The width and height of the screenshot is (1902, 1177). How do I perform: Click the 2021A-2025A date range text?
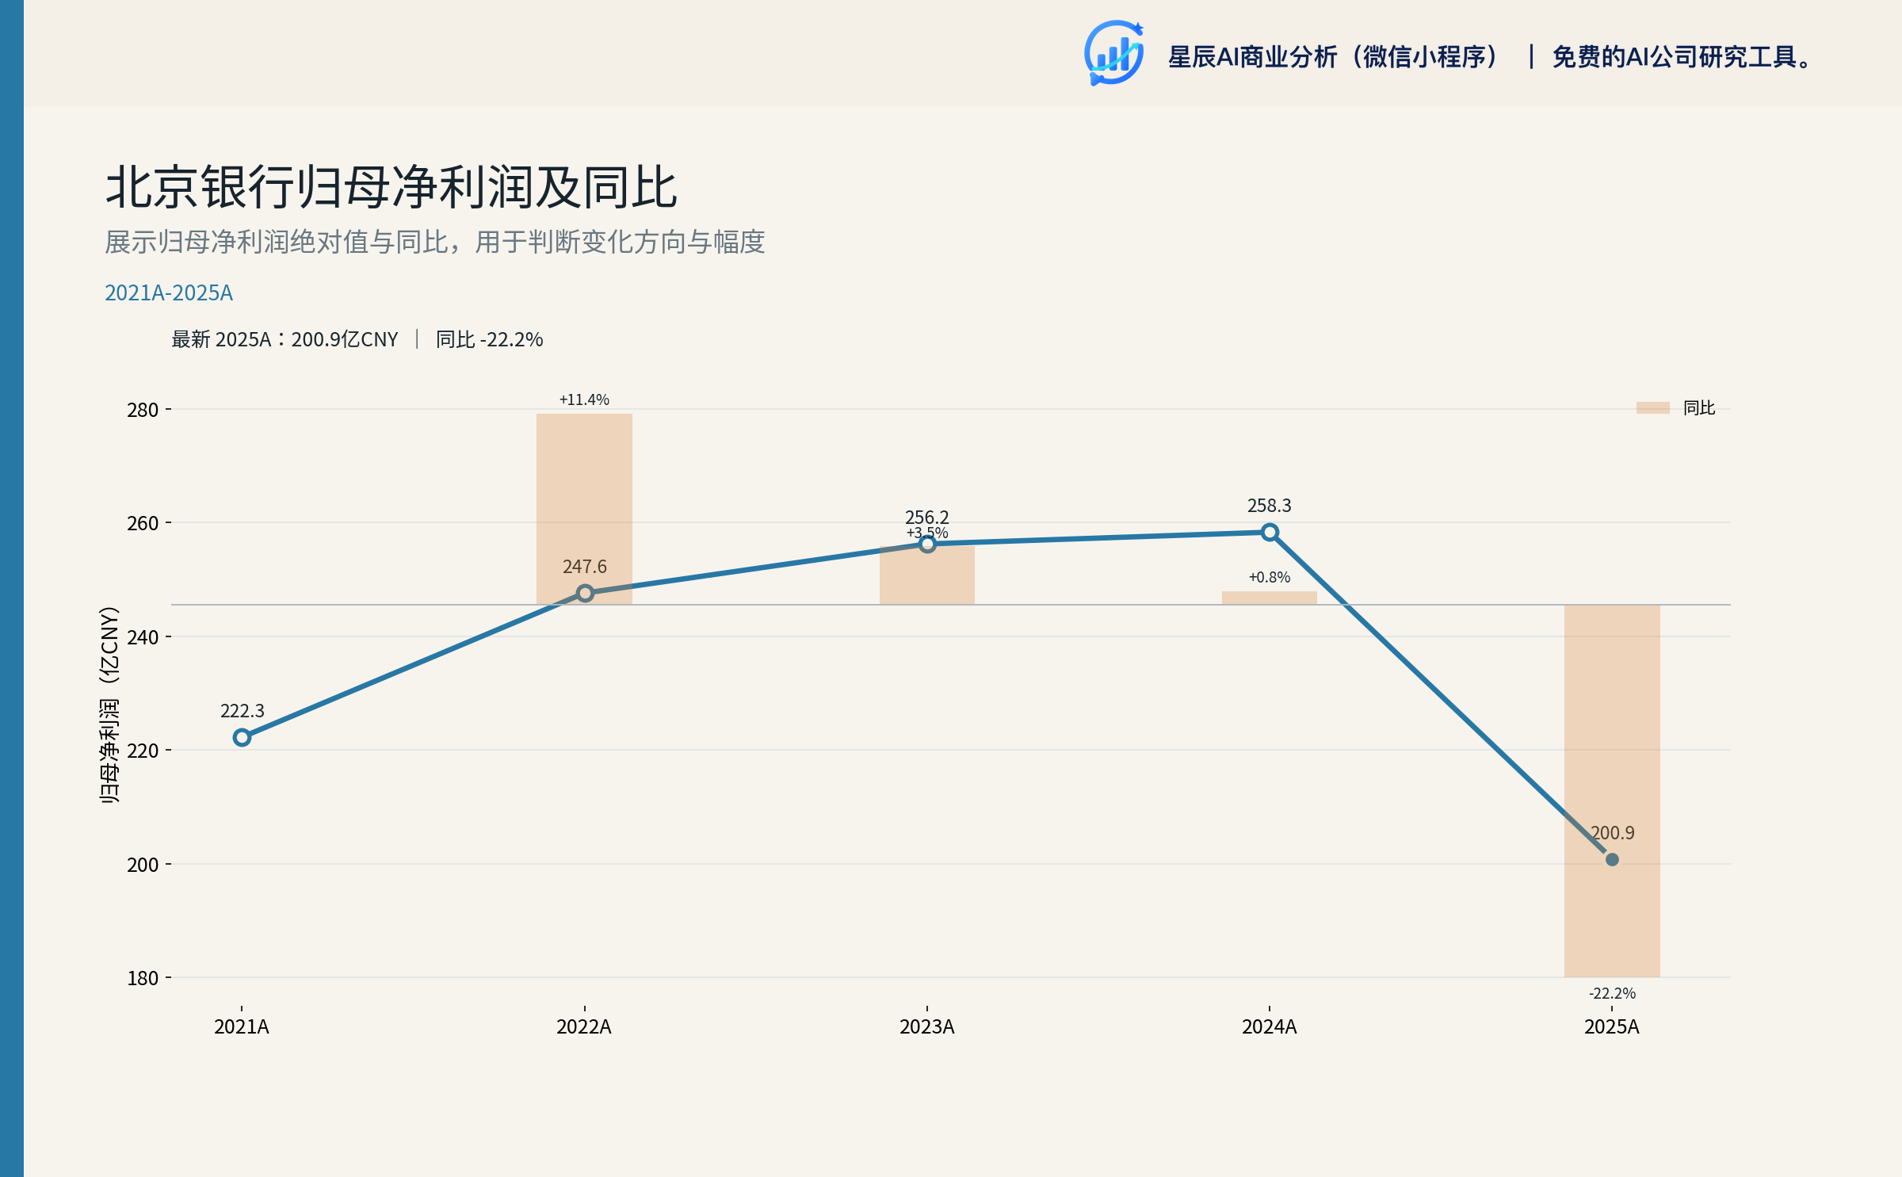pos(169,293)
